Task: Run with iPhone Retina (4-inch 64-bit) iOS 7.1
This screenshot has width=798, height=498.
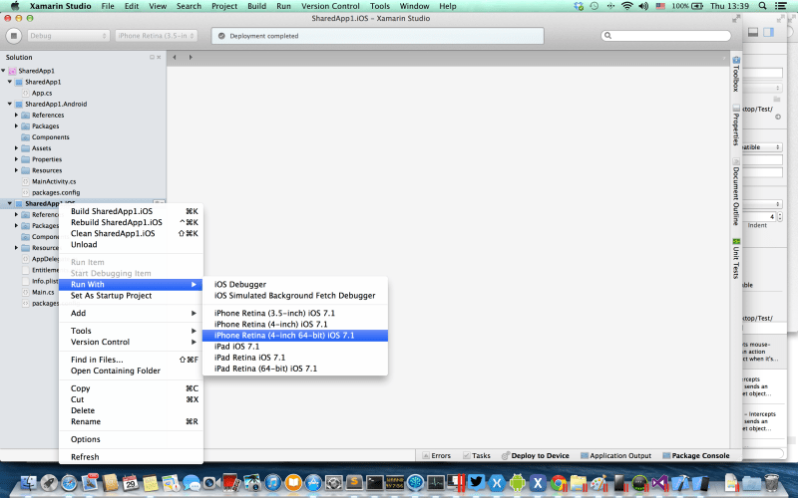Action: coord(295,336)
